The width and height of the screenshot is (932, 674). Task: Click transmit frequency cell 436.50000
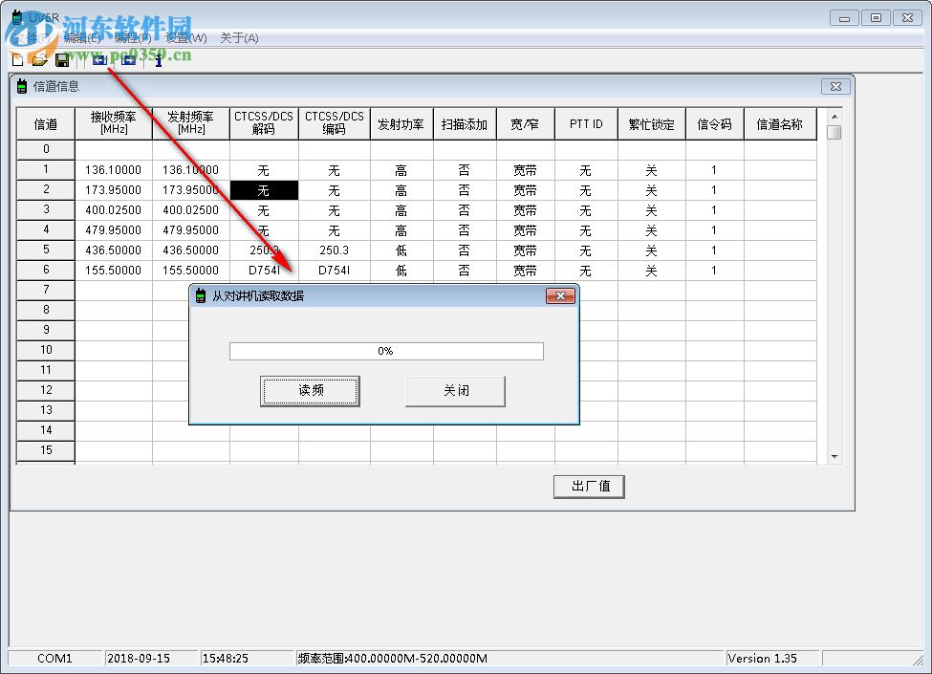[191, 250]
